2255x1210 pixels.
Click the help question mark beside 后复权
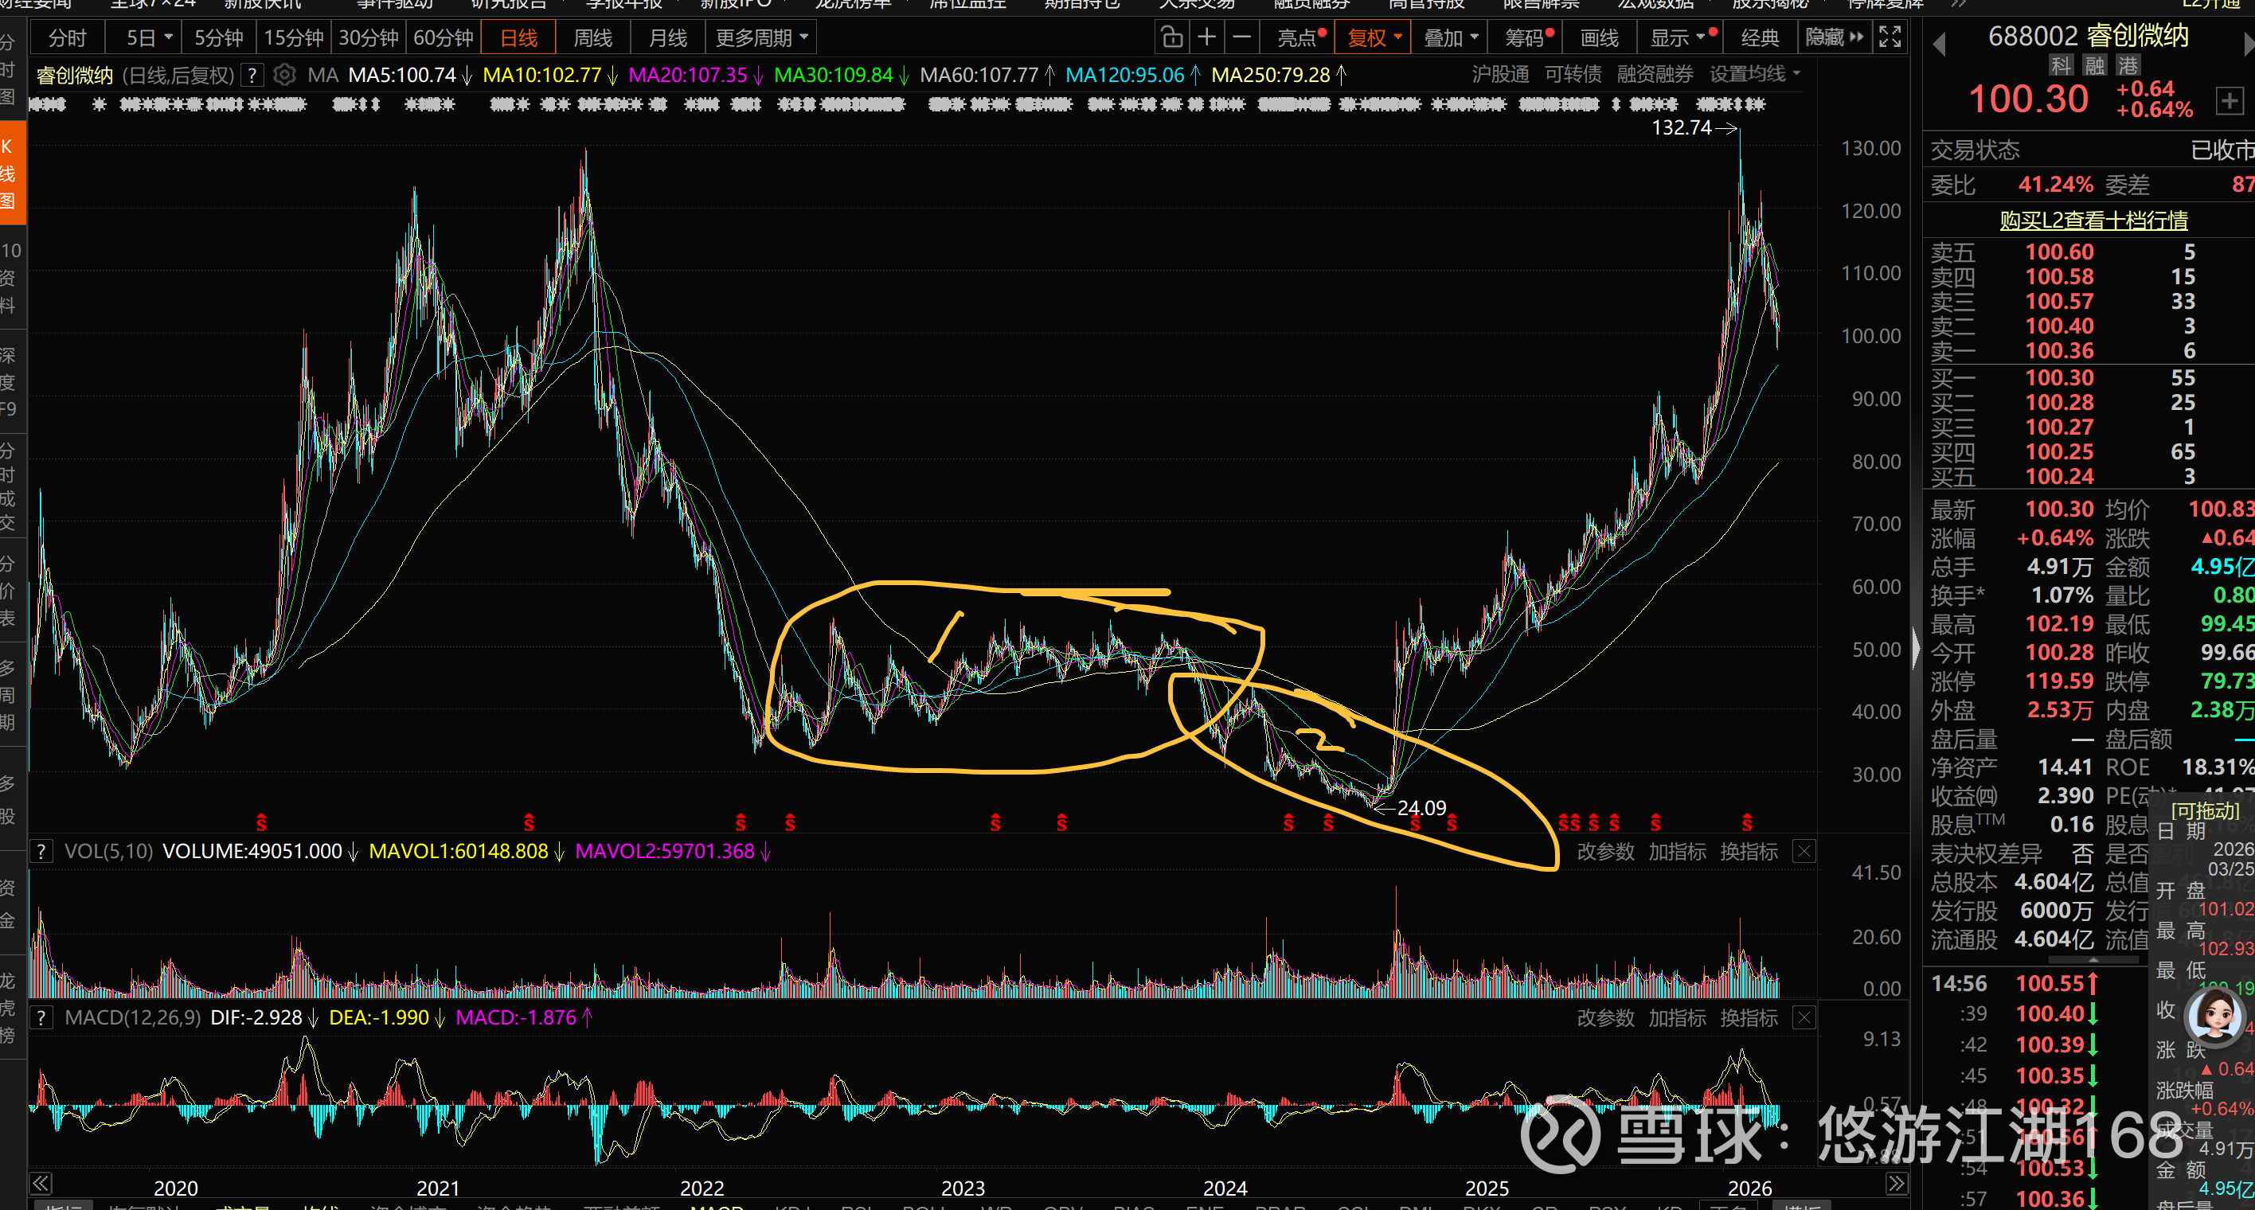coord(252,76)
